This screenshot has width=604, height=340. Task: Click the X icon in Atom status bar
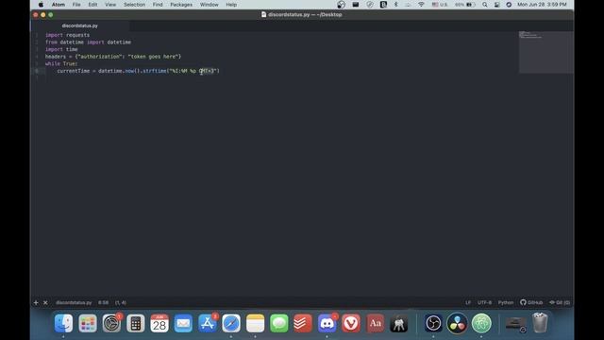point(45,302)
